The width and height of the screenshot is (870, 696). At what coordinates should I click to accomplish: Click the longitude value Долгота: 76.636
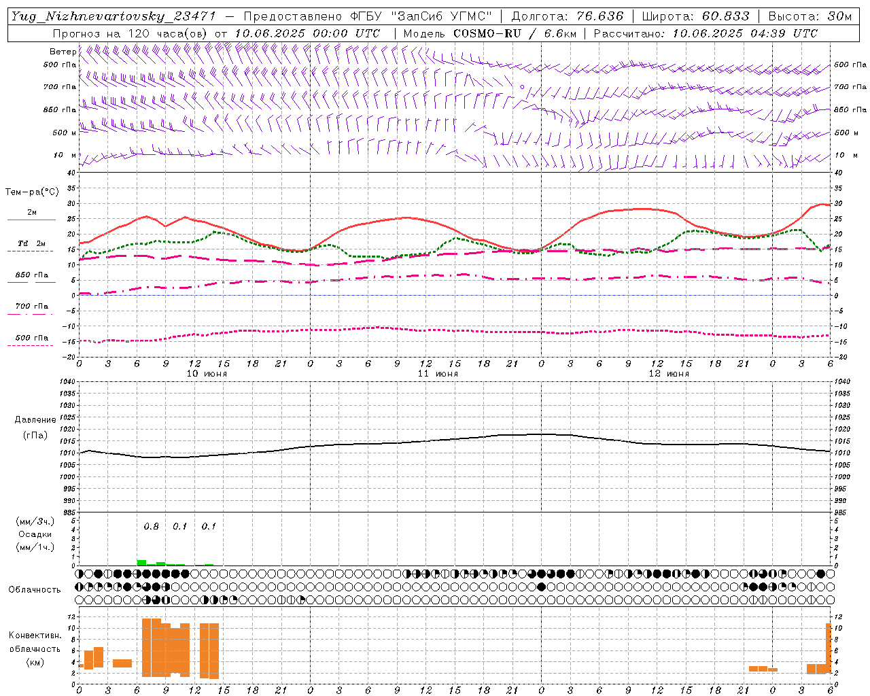point(567,16)
